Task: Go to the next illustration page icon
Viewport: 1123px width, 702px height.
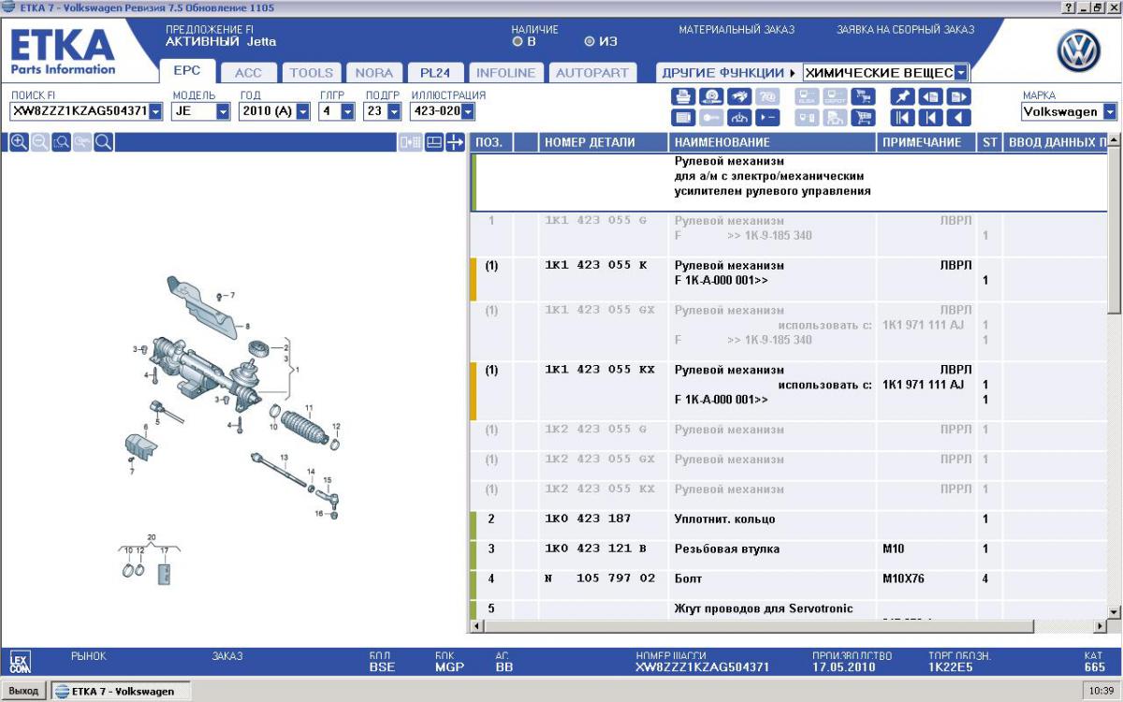Action: coord(958,96)
